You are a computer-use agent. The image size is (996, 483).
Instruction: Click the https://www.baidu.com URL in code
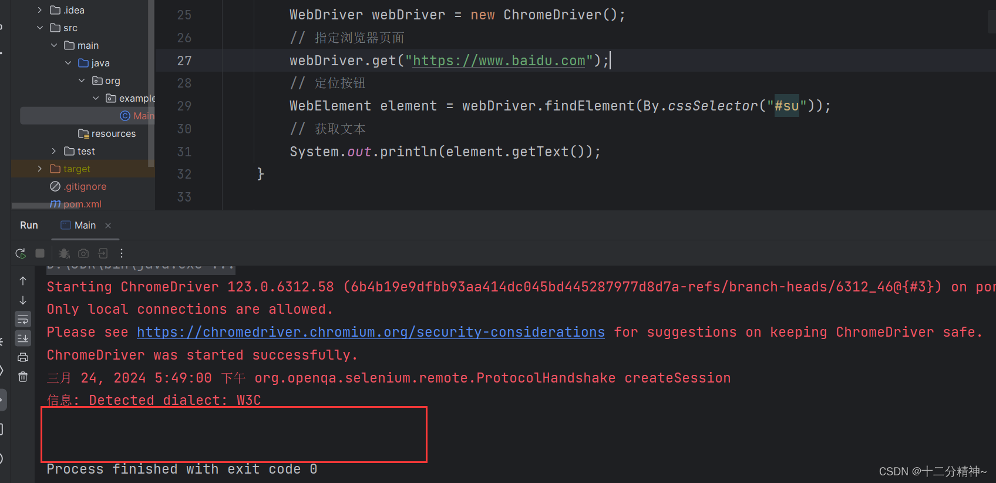pyautogui.click(x=499, y=61)
